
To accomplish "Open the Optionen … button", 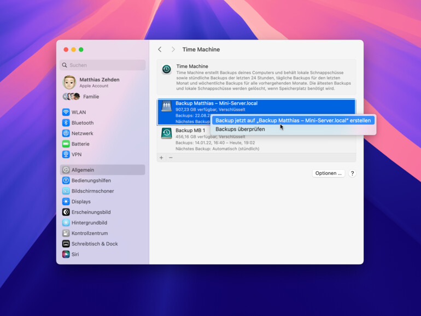I will pos(329,173).
